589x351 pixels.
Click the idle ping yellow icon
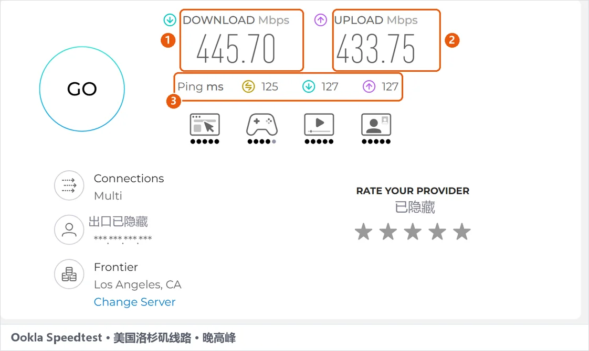pos(248,86)
